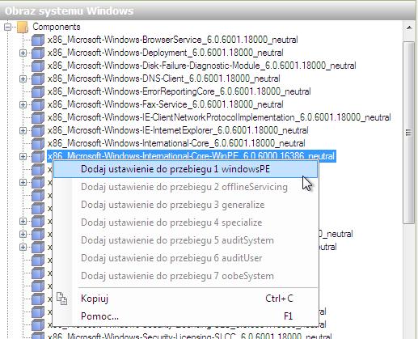
Task: Select IE-ClientNetworkProtocolImplementation component
Action: [219, 117]
